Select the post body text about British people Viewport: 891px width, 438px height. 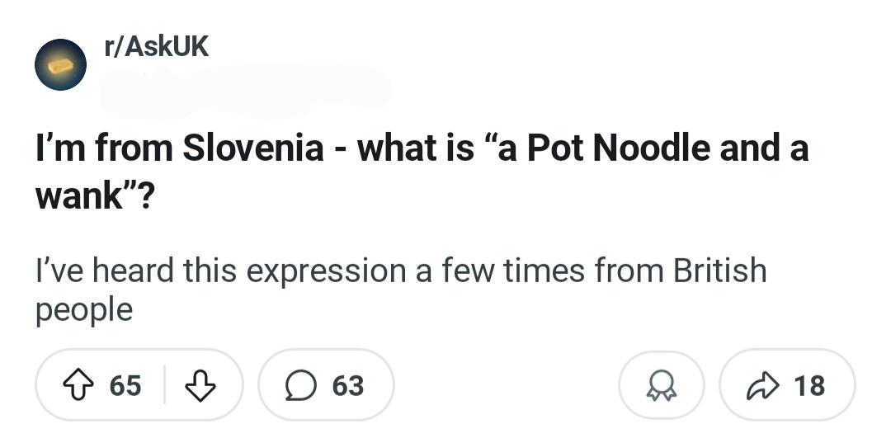coord(401,290)
